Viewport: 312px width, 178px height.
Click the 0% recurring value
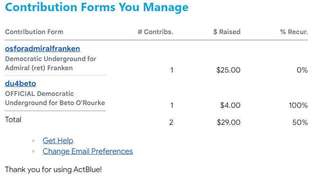point(302,70)
